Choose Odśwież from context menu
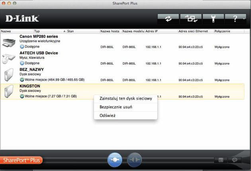The width and height of the screenshot is (251, 171). pyautogui.click(x=125, y=116)
